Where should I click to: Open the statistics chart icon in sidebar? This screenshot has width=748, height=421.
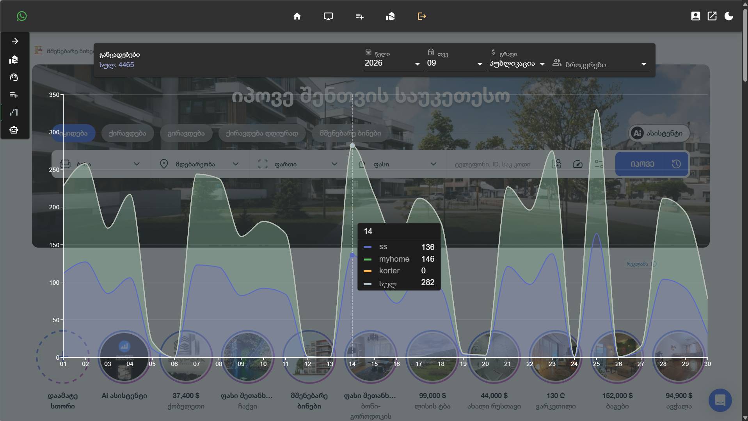pos(14,112)
